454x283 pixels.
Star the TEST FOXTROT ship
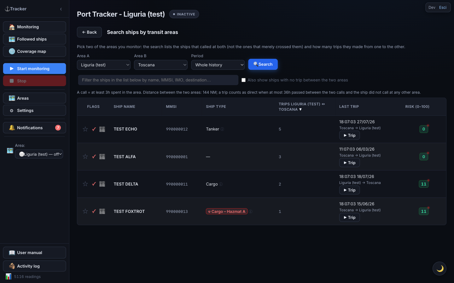tap(85, 211)
